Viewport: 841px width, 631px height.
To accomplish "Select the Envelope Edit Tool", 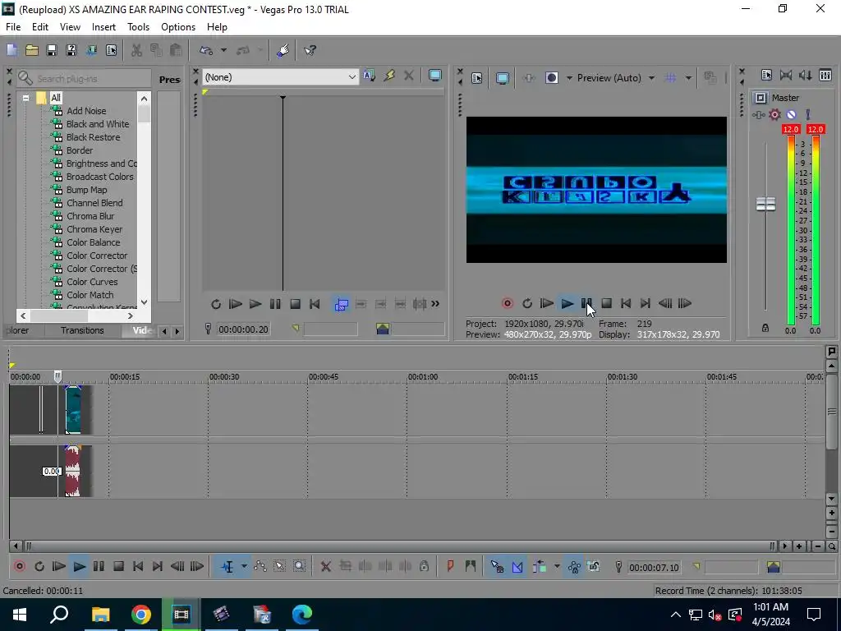I will [x=260, y=567].
